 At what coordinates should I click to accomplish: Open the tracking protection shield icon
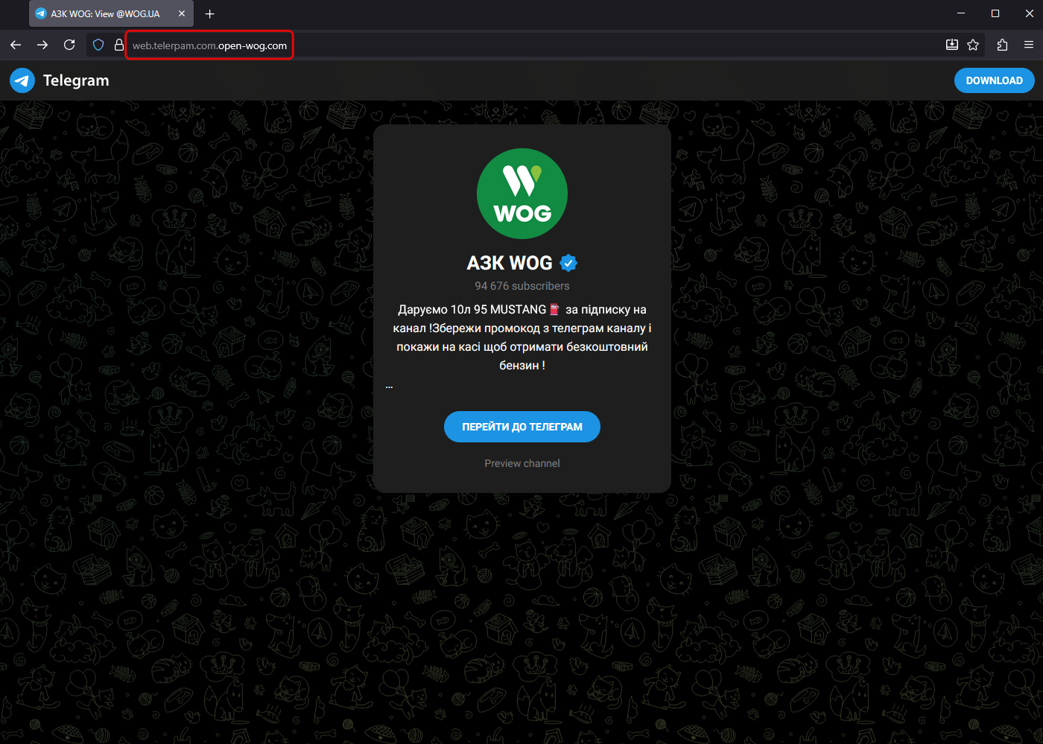98,45
